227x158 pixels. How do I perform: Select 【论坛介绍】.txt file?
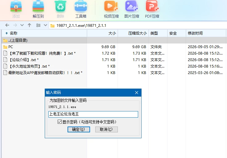(x=114, y=60)
